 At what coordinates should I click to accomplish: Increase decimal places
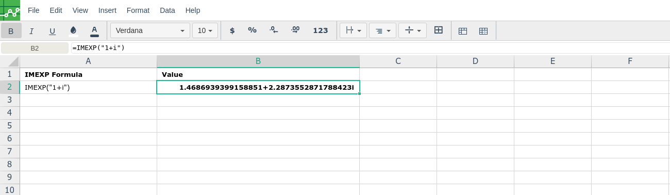[295, 30]
